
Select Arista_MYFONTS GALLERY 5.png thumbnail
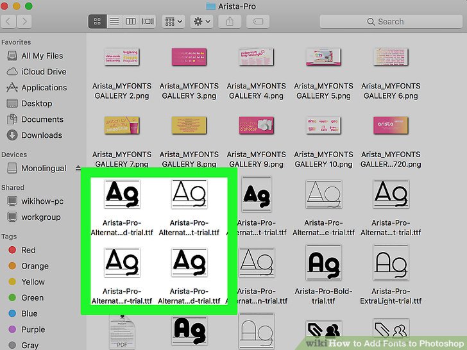[324, 57]
